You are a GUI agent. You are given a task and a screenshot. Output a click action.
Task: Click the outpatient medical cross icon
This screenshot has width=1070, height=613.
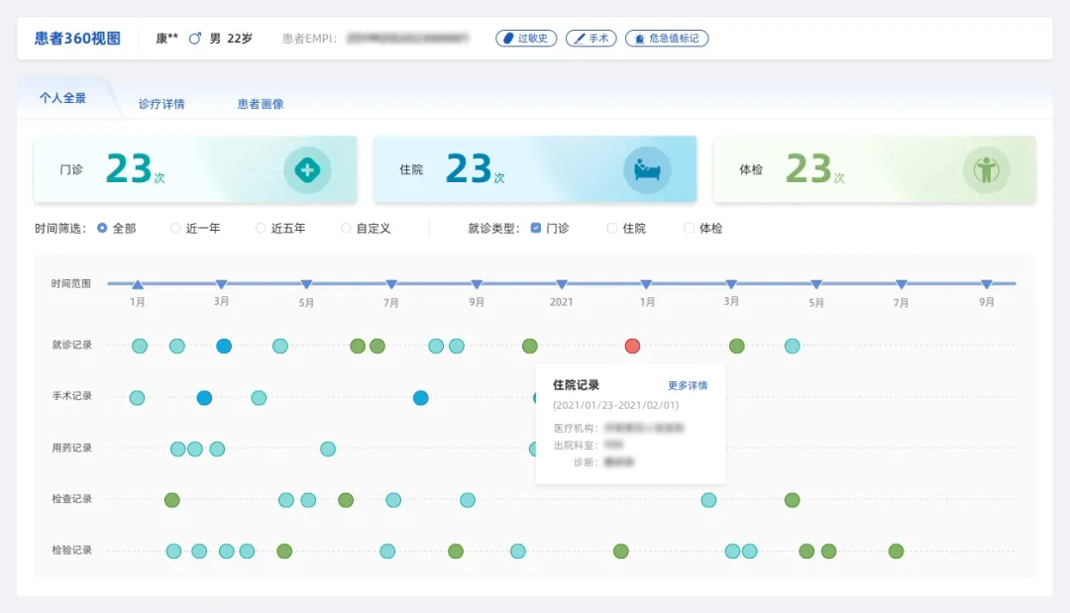click(307, 170)
